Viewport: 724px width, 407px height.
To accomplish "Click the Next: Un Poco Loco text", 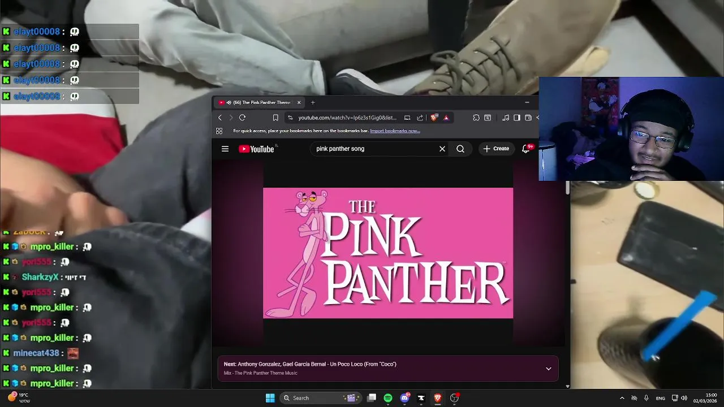I will coord(309,364).
